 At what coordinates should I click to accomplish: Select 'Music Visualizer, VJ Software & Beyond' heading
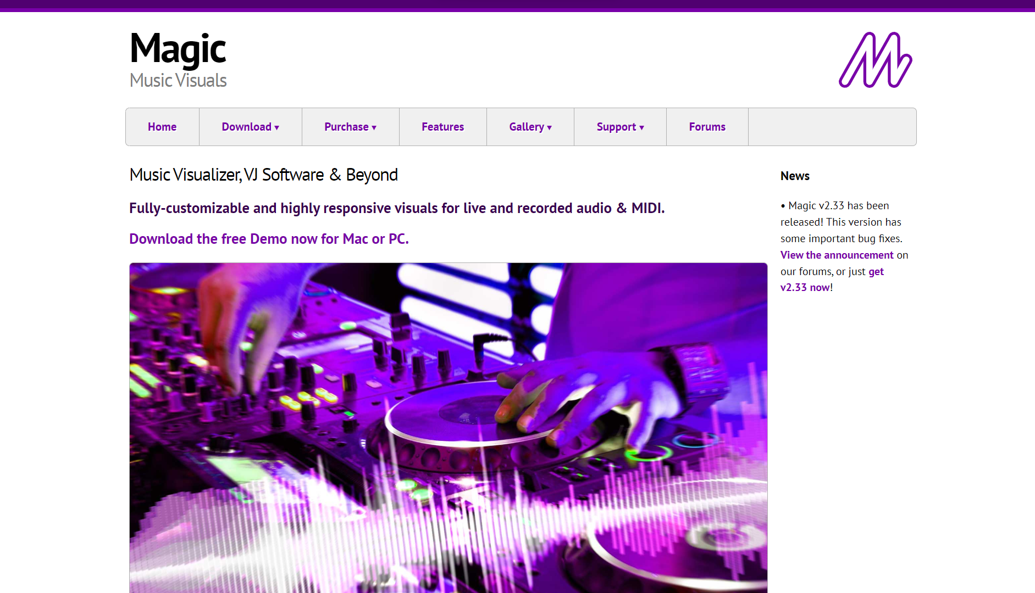click(x=264, y=175)
